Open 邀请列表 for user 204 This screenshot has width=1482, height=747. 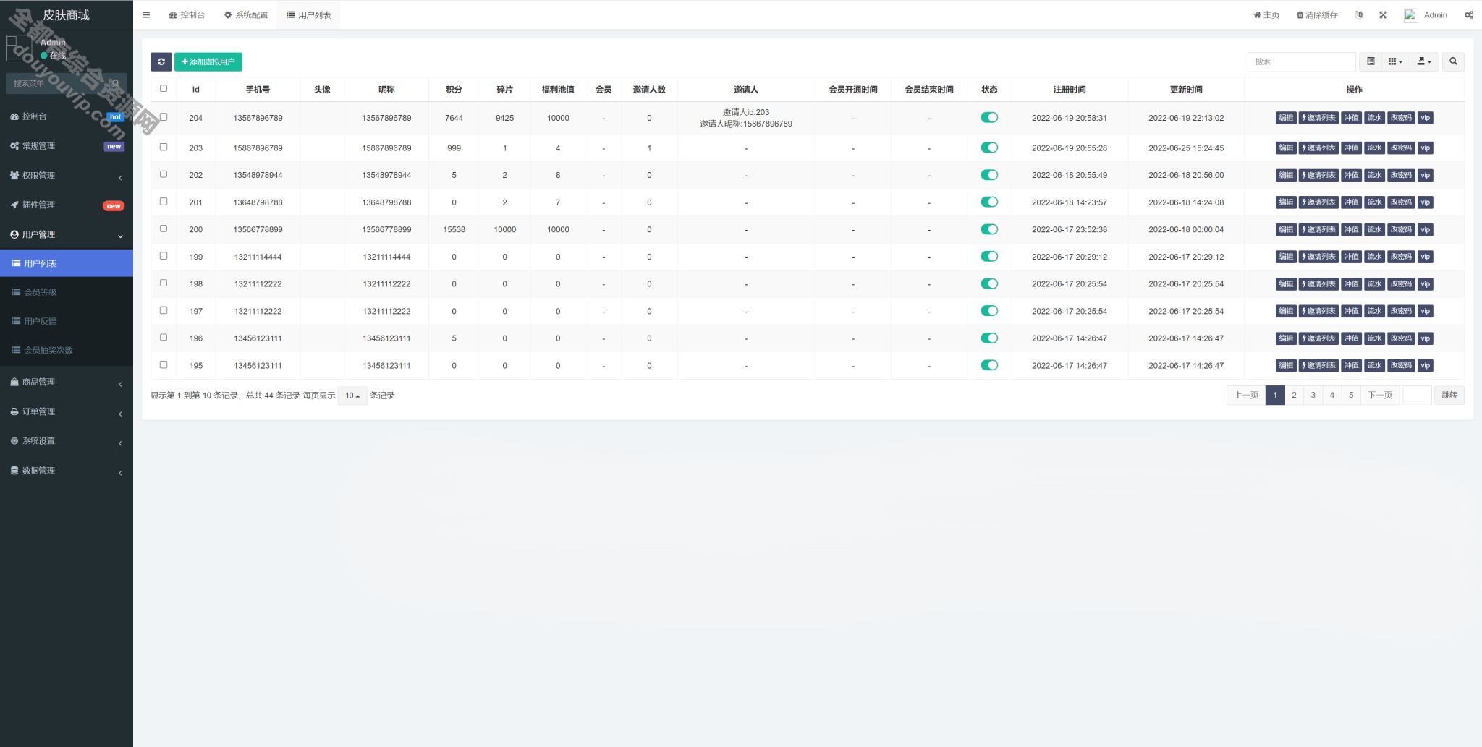coord(1318,118)
